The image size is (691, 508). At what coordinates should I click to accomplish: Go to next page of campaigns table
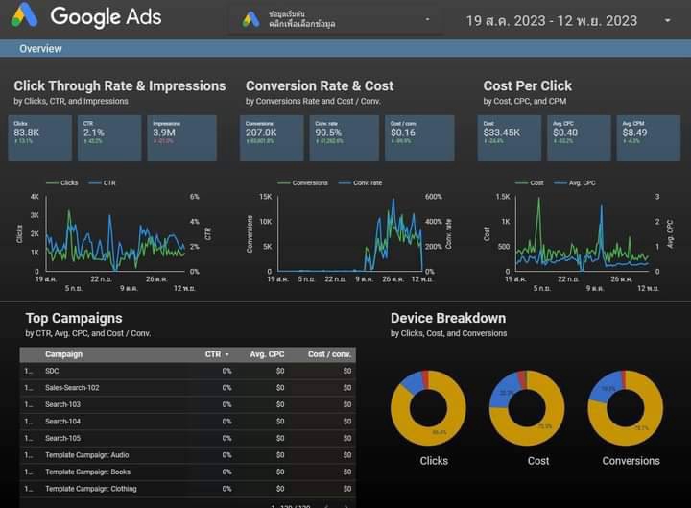tap(346, 506)
